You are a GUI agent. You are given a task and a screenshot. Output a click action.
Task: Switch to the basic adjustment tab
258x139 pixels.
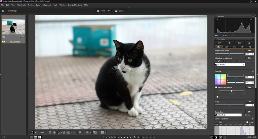pyautogui.click(x=219, y=47)
